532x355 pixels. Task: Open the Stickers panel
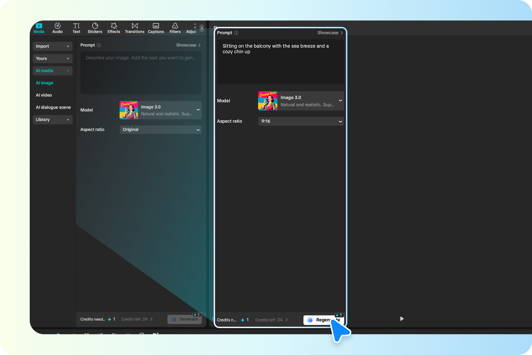click(94, 28)
